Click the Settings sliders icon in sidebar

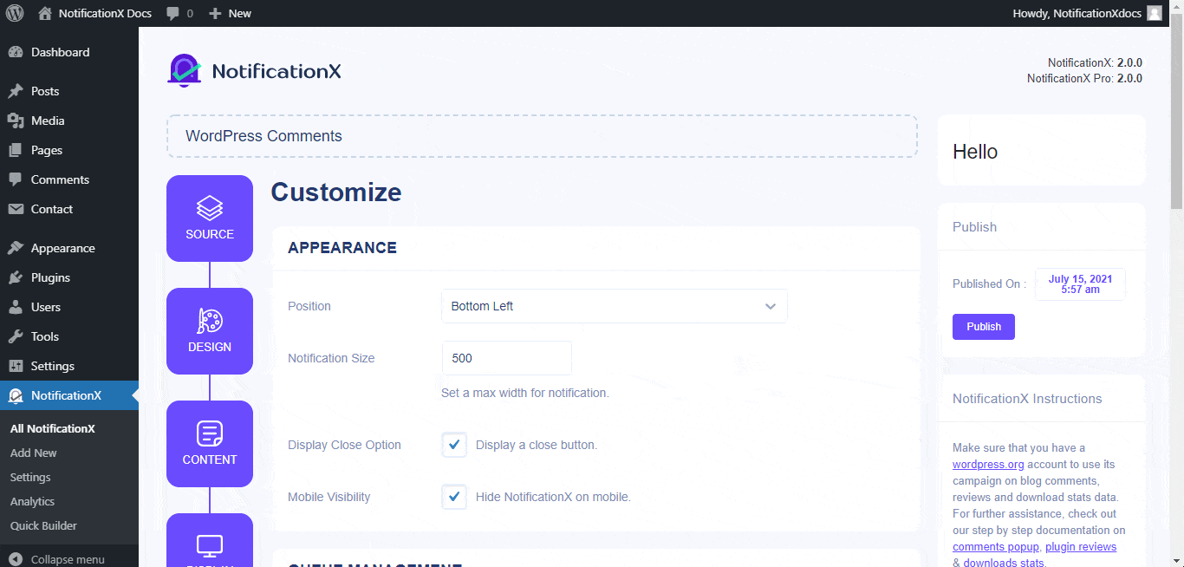click(x=16, y=366)
